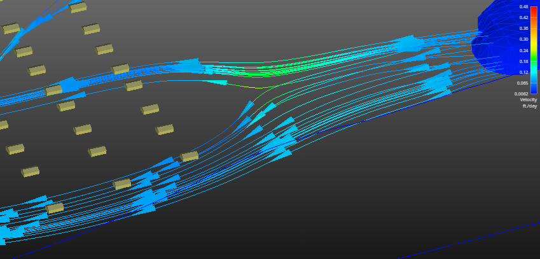The image size is (540, 259).
Task: Click the 0.18 legend tick value
Action: pos(523,61)
